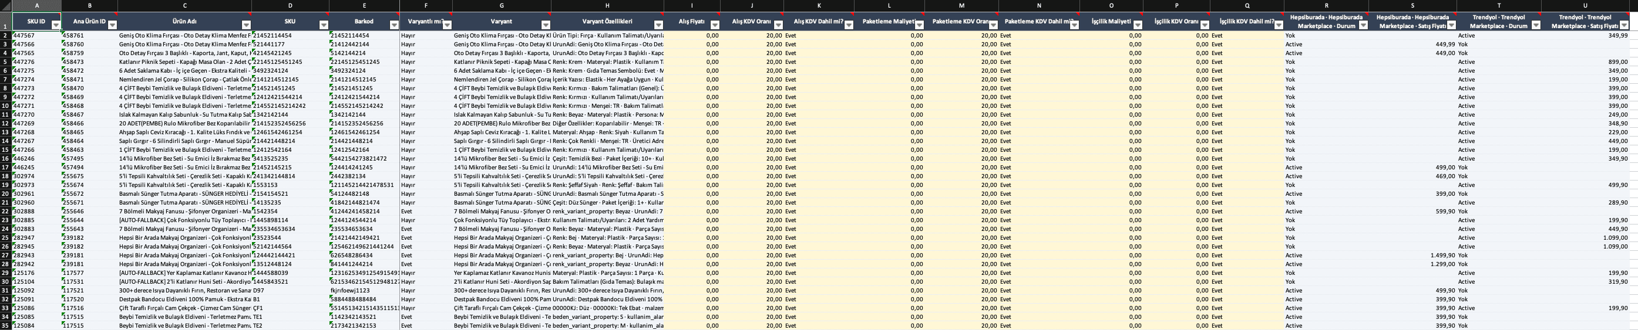Viewport: 1638px width, 330px height.
Task: Select product name cell starting Destpak Bandocu Eldiveni
Action: (184, 300)
